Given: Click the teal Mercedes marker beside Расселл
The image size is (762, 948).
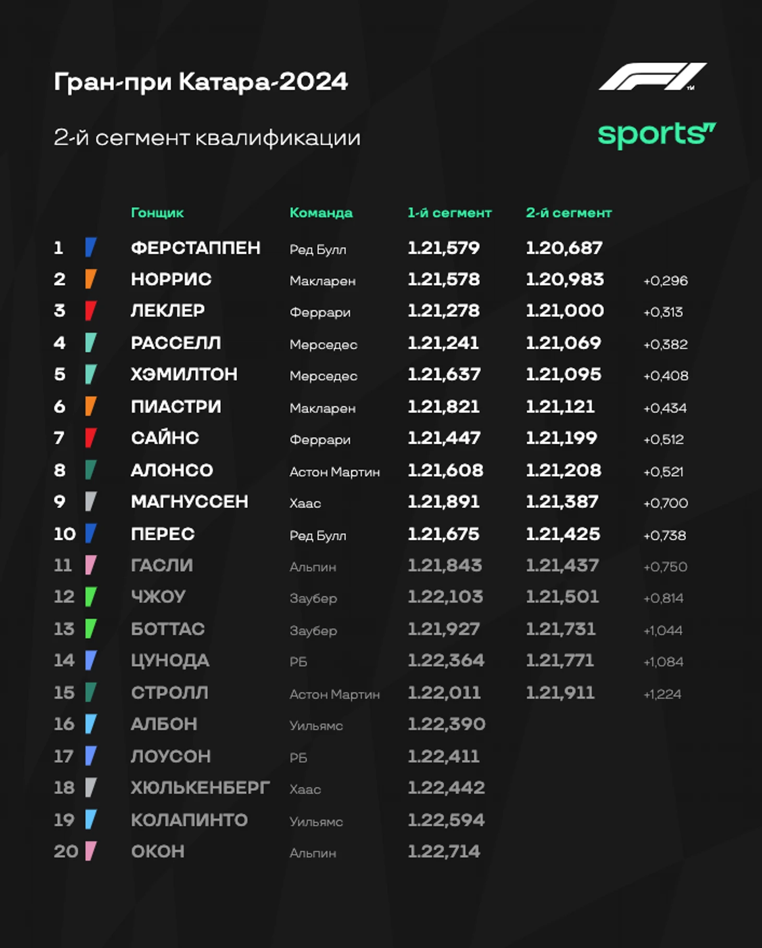Looking at the screenshot, I should (91, 343).
